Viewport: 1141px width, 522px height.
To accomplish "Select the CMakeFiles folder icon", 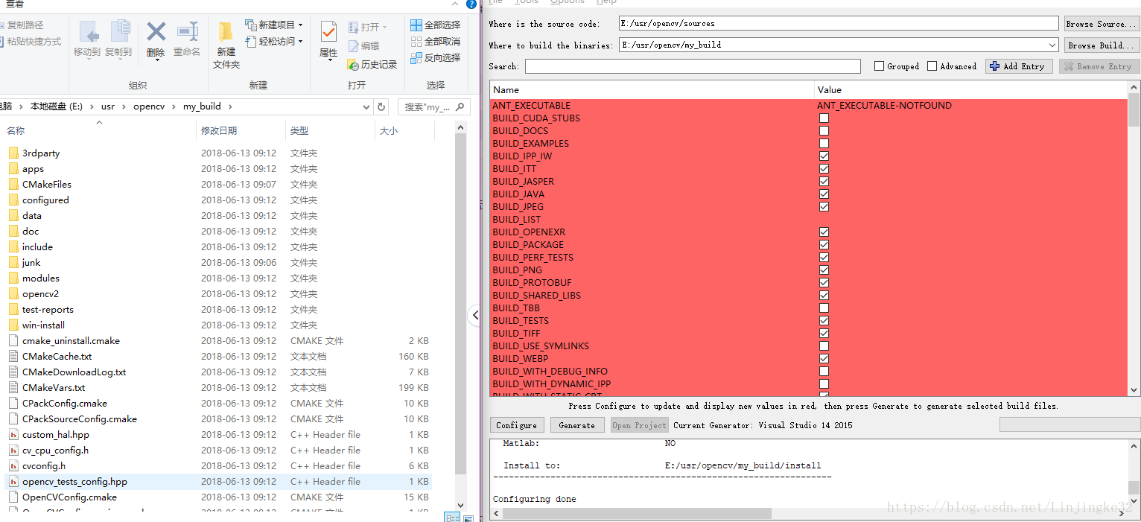I will (x=13, y=184).
